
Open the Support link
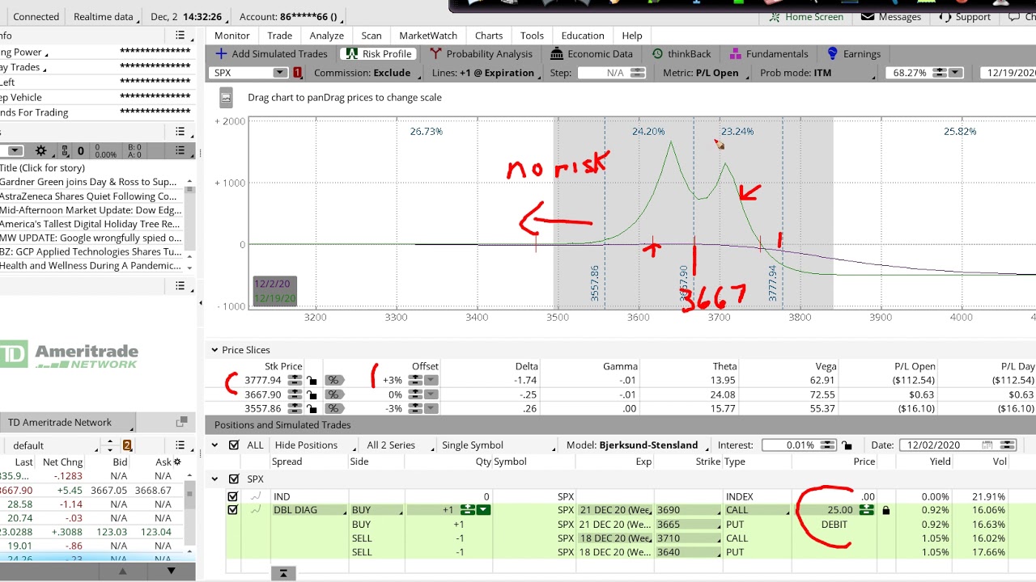point(964,17)
